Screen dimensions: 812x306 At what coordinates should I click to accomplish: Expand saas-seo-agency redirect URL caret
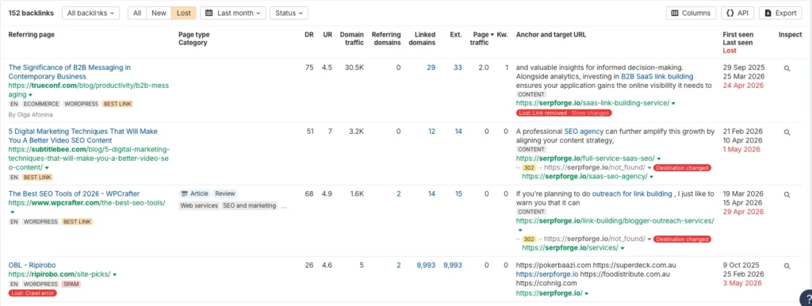652,177
